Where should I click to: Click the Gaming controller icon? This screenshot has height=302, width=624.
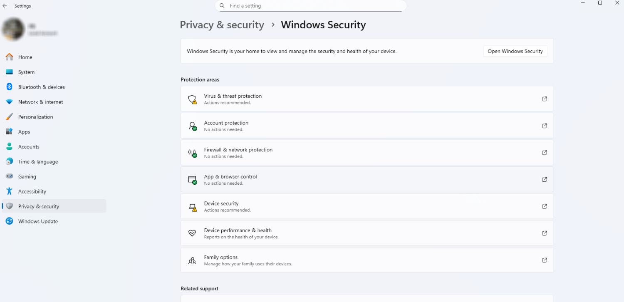[x=9, y=176]
